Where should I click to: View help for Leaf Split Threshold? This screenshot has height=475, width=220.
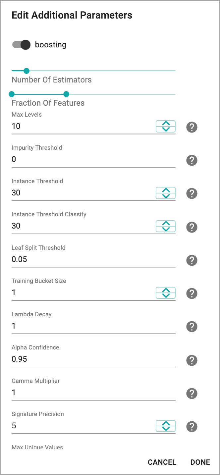click(192, 260)
